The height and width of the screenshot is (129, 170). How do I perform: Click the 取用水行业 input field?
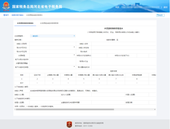124,61
